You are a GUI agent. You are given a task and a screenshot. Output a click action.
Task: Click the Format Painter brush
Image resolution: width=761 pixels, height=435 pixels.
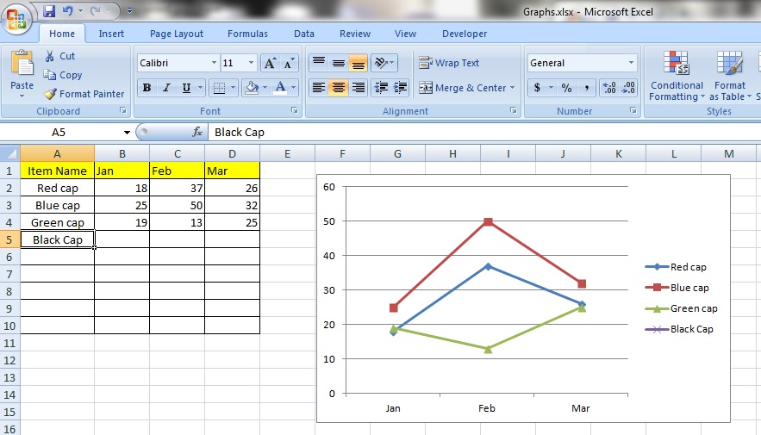[51, 94]
